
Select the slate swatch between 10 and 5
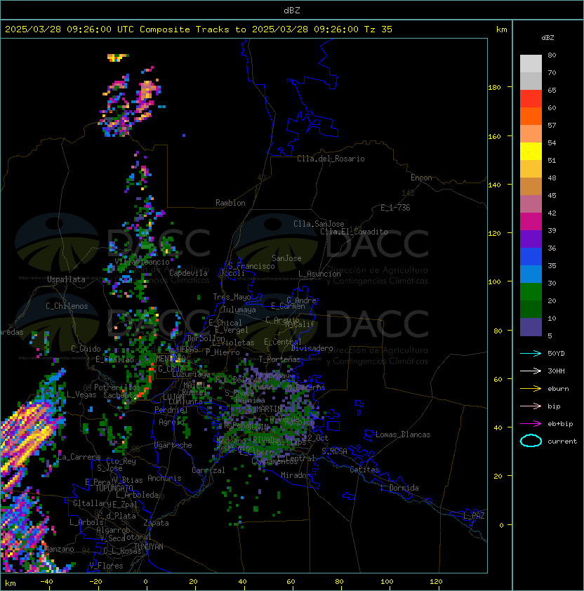[531, 327]
